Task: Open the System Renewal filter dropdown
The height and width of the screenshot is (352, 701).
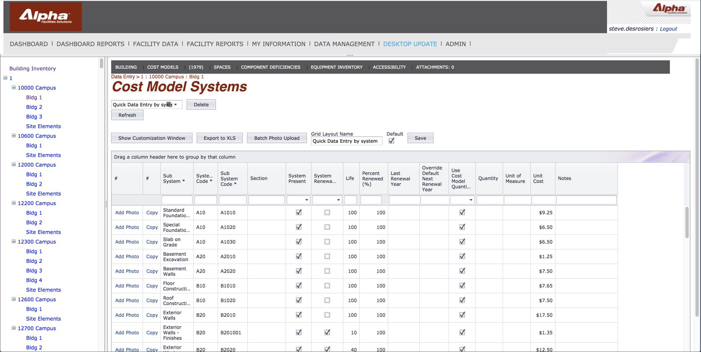Action: [338, 200]
